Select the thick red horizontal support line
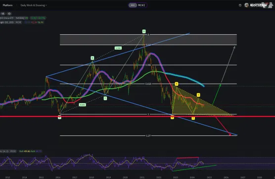 point(137,117)
